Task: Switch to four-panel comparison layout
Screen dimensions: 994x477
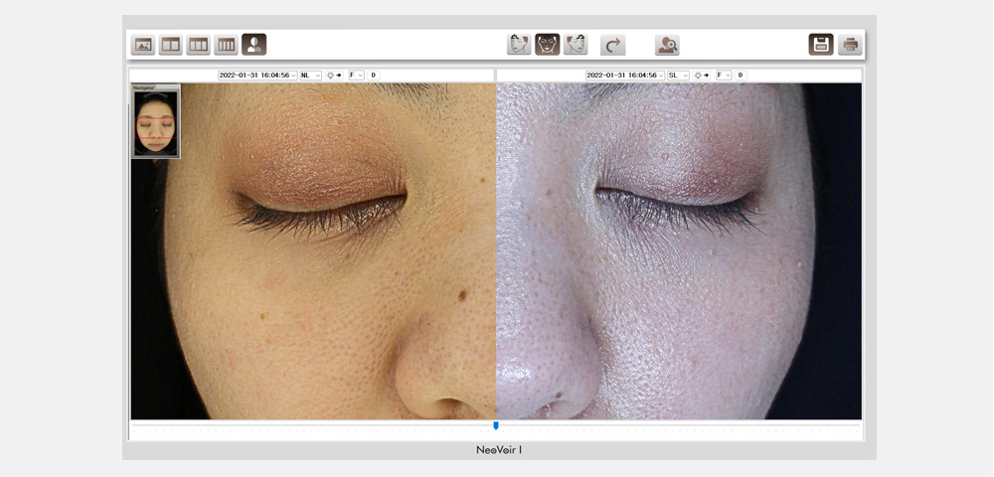Action: coord(227,45)
